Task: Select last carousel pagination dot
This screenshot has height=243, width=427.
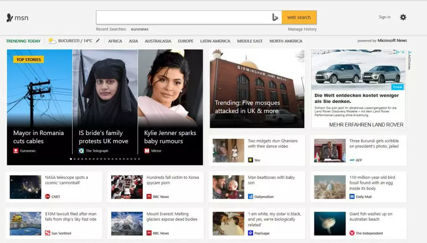Action: pyautogui.click(x=139, y=159)
